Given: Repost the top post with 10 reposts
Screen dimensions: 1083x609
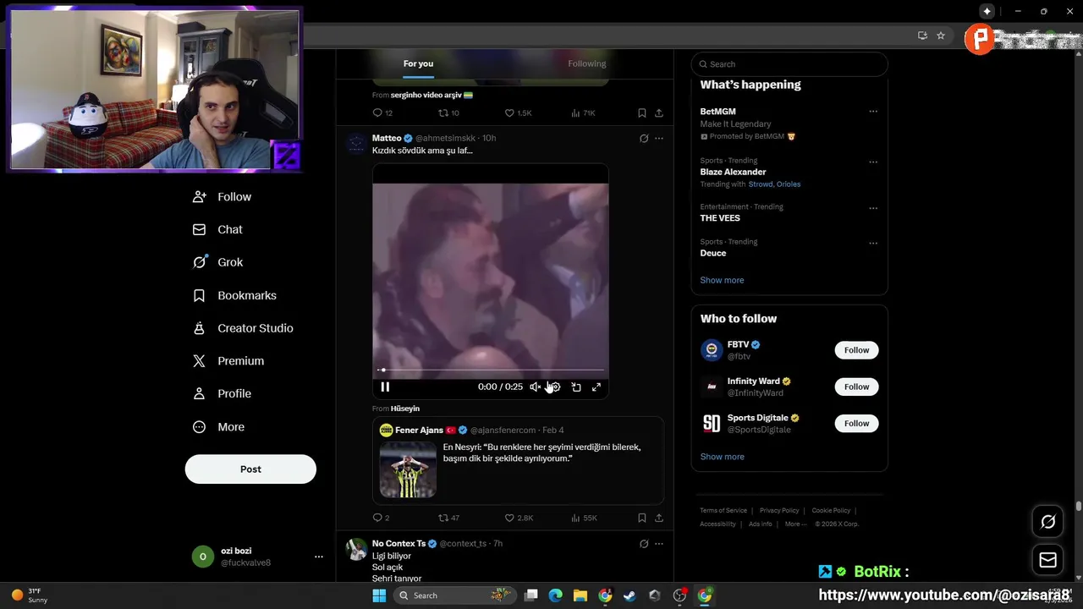Looking at the screenshot, I should 448,112.
